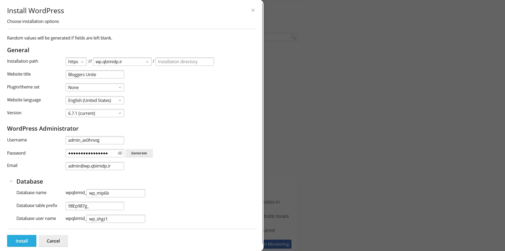Select the WordPress version dropdown
Image resolution: width=505 pixels, height=251 pixels.
click(95, 113)
